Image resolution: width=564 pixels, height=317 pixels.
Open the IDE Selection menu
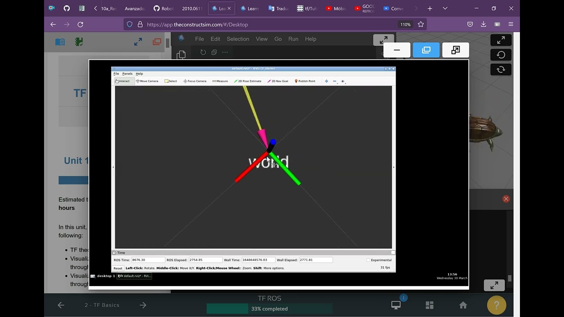(238, 39)
